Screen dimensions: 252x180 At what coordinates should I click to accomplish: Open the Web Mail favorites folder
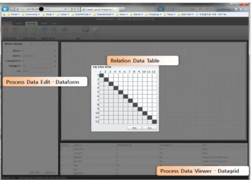186,14
